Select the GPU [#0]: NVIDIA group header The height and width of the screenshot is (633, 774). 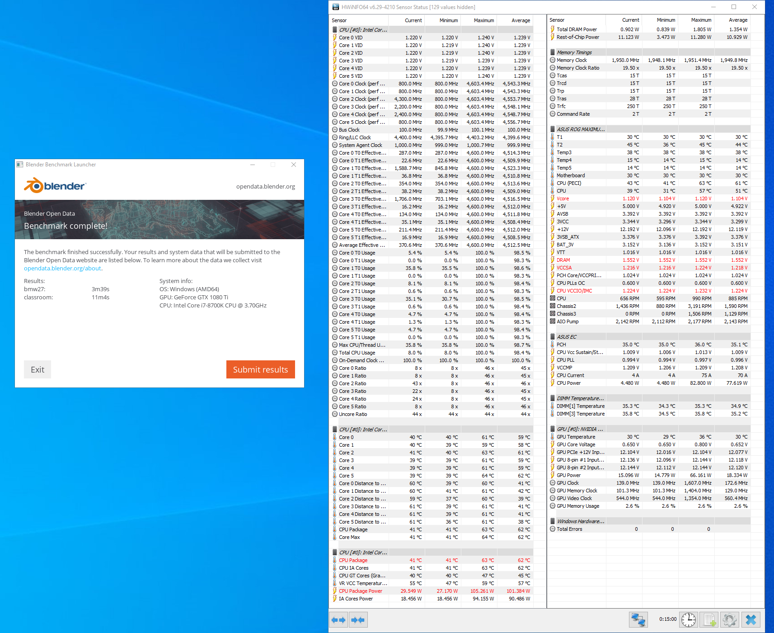(650, 429)
